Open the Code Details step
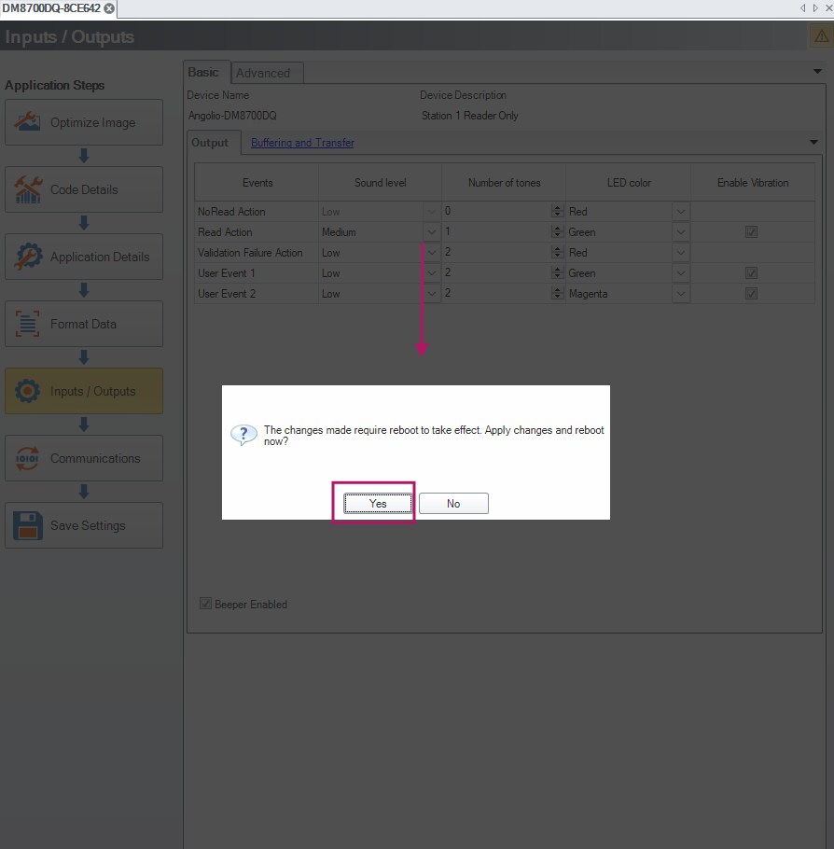Screen dimensions: 834x849 click(28, 188)
